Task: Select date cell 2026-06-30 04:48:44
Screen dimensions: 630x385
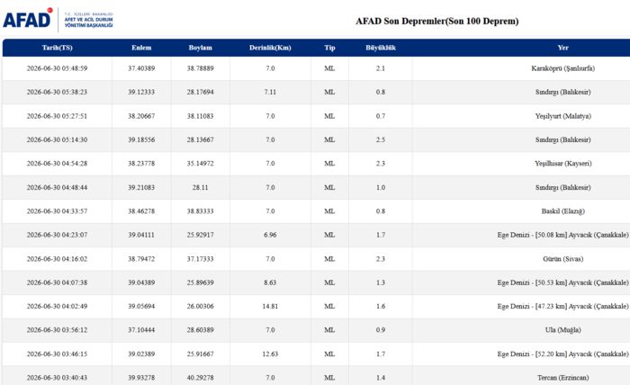Action: pyautogui.click(x=57, y=187)
